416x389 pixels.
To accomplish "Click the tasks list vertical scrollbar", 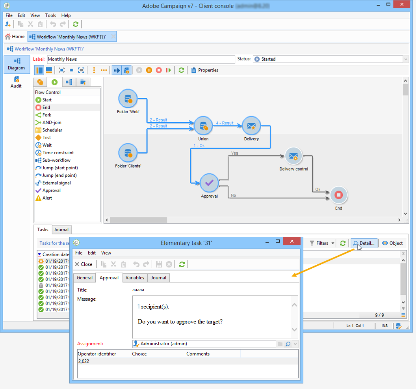I will pyautogui.click(x=403, y=279).
